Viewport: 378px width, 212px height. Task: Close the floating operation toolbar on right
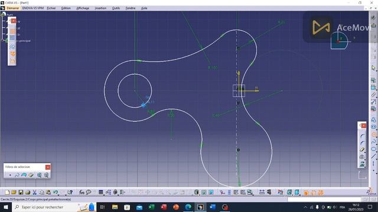click(364, 125)
